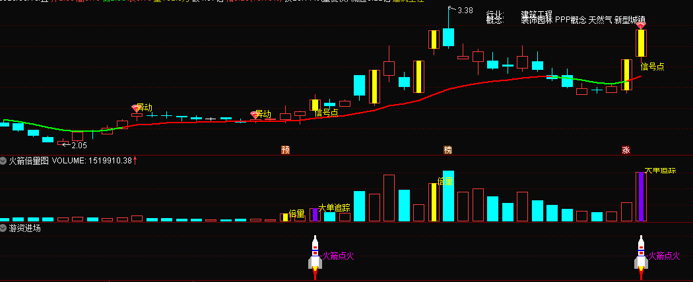Click the second red diamond beside 异动
693x282 pixels.
255,115
